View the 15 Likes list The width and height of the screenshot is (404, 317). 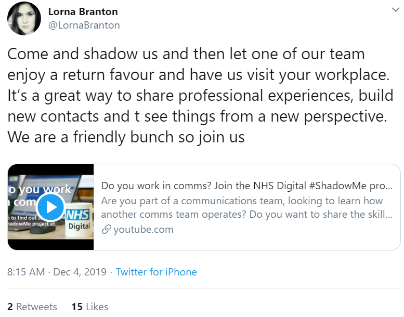coord(89,307)
